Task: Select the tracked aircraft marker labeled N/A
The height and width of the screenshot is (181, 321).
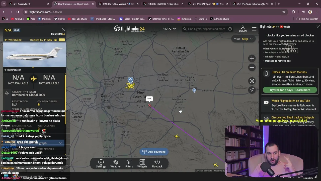Action: click(x=149, y=106)
